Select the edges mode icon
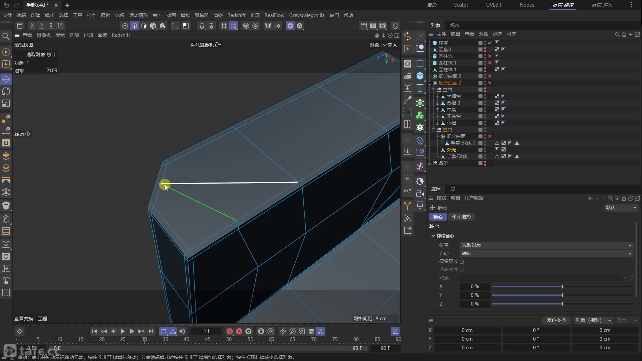The height and width of the screenshot is (361, 642). click(x=134, y=26)
